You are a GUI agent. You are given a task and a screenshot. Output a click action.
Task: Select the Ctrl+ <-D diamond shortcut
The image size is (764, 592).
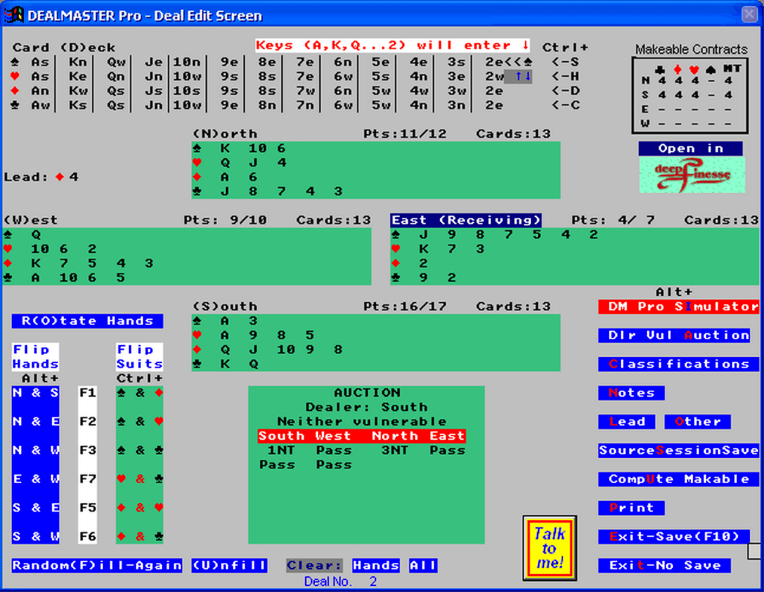point(566,91)
